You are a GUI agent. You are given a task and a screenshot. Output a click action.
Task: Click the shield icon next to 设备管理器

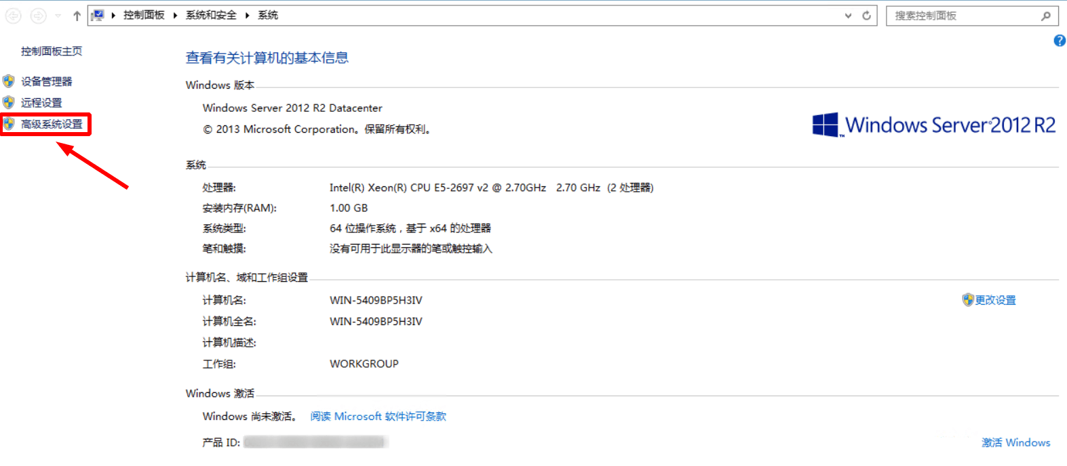point(9,81)
